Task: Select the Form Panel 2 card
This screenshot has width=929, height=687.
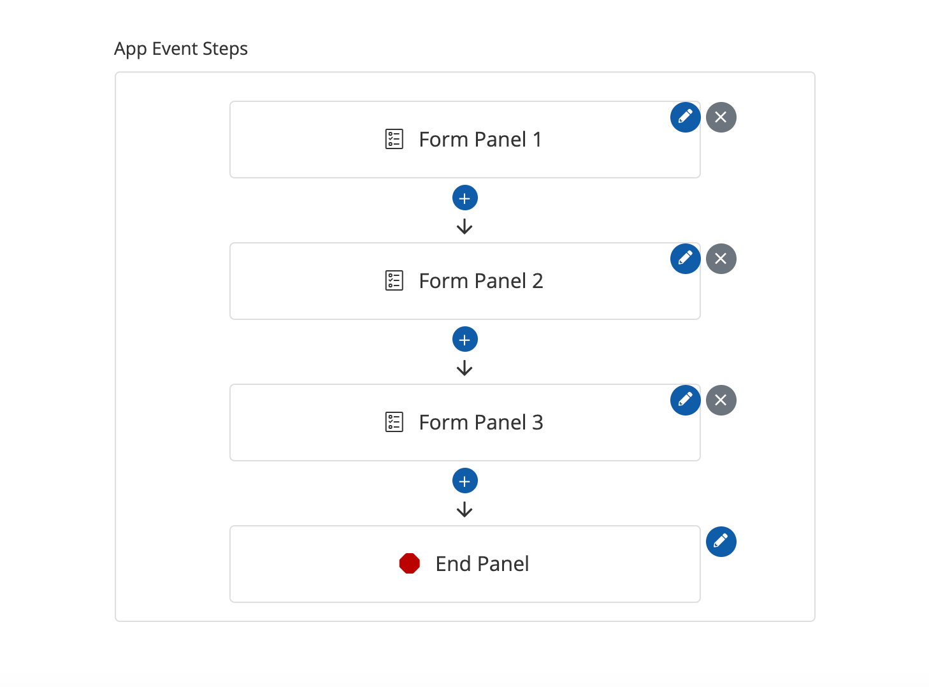Action: [464, 281]
